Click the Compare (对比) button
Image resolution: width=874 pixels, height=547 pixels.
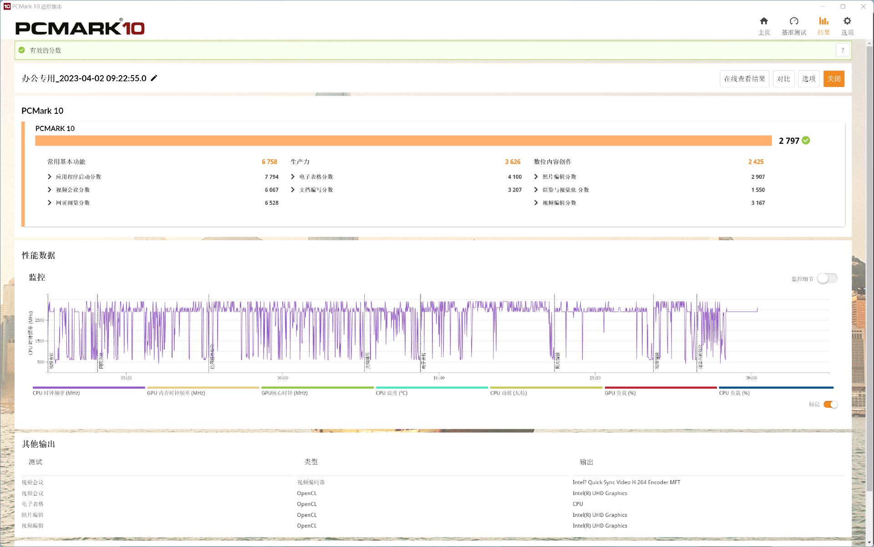coord(783,79)
